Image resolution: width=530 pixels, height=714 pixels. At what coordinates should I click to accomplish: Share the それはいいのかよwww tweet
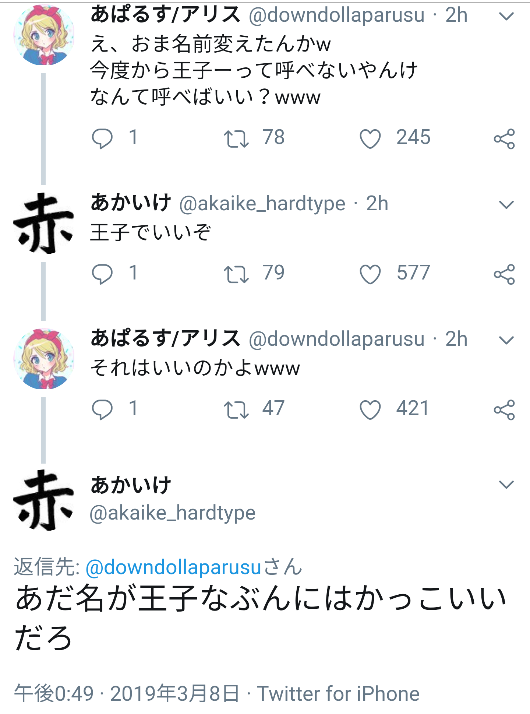coord(504,410)
